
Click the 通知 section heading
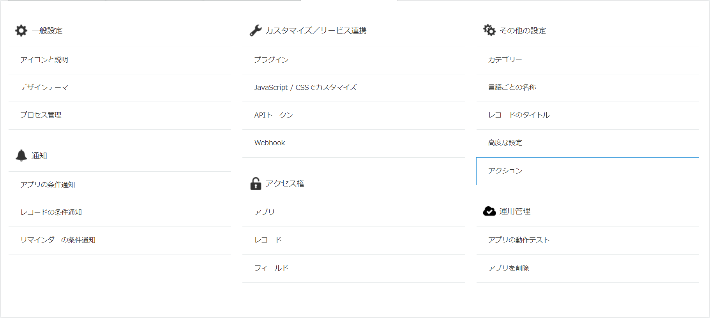pyautogui.click(x=39, y=156)
